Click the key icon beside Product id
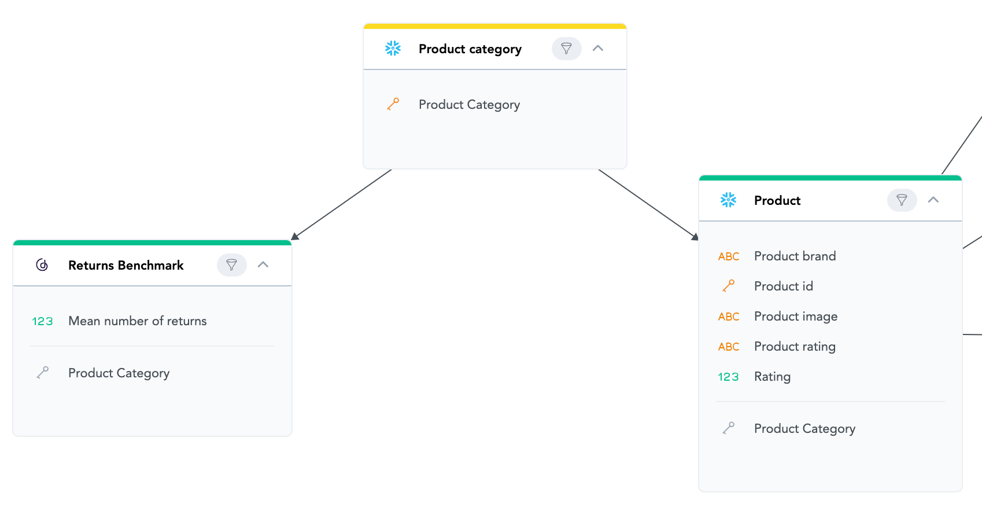Viewport: 982px width, 515px height. click(x=728, y=286)
